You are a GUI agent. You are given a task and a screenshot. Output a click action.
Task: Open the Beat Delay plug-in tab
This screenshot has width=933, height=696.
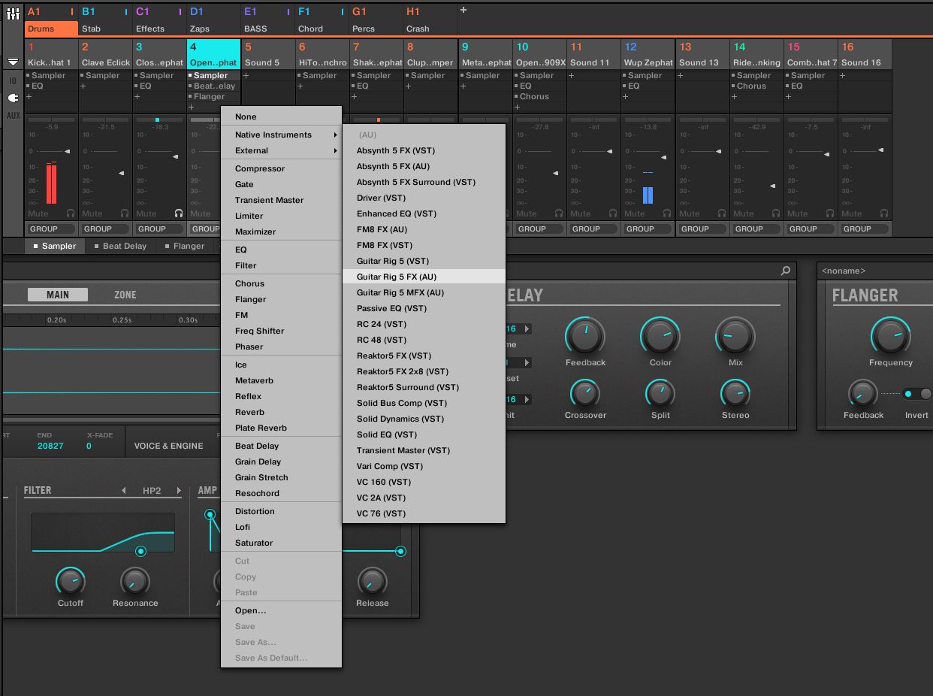[119, 246]
